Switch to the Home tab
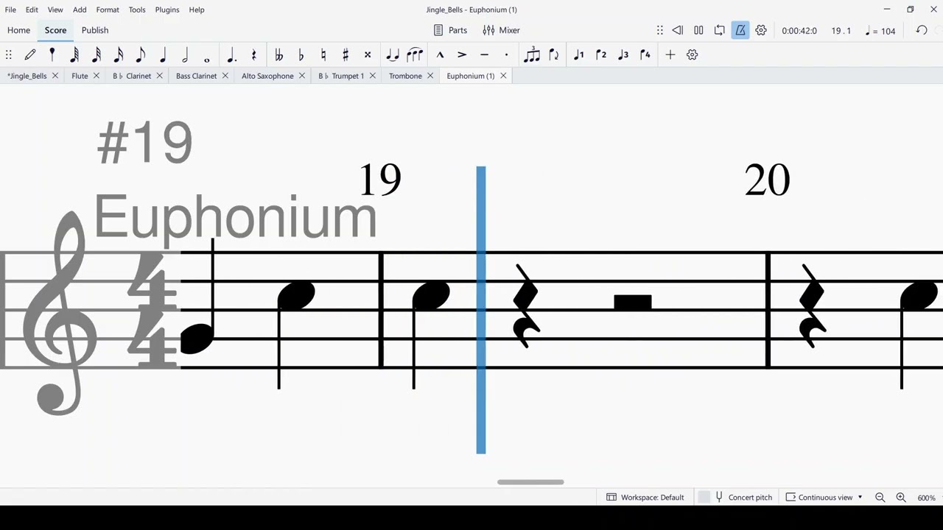 [x=18, y=30]
